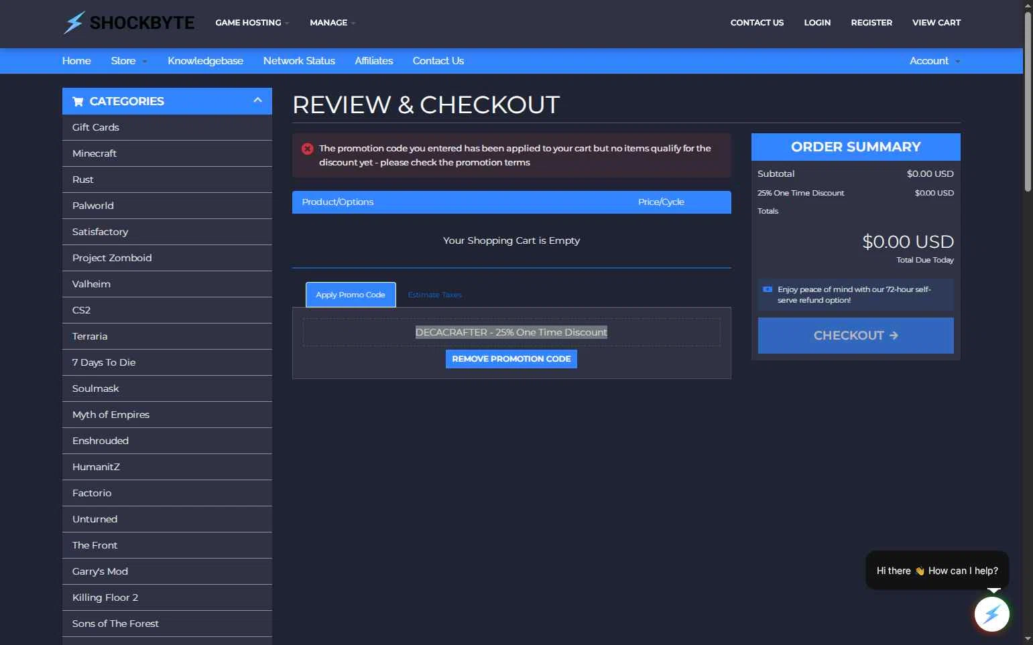Screen dimensions: 1033x645
Task: Select Unturned category
Action: click(x=167, y=519)
